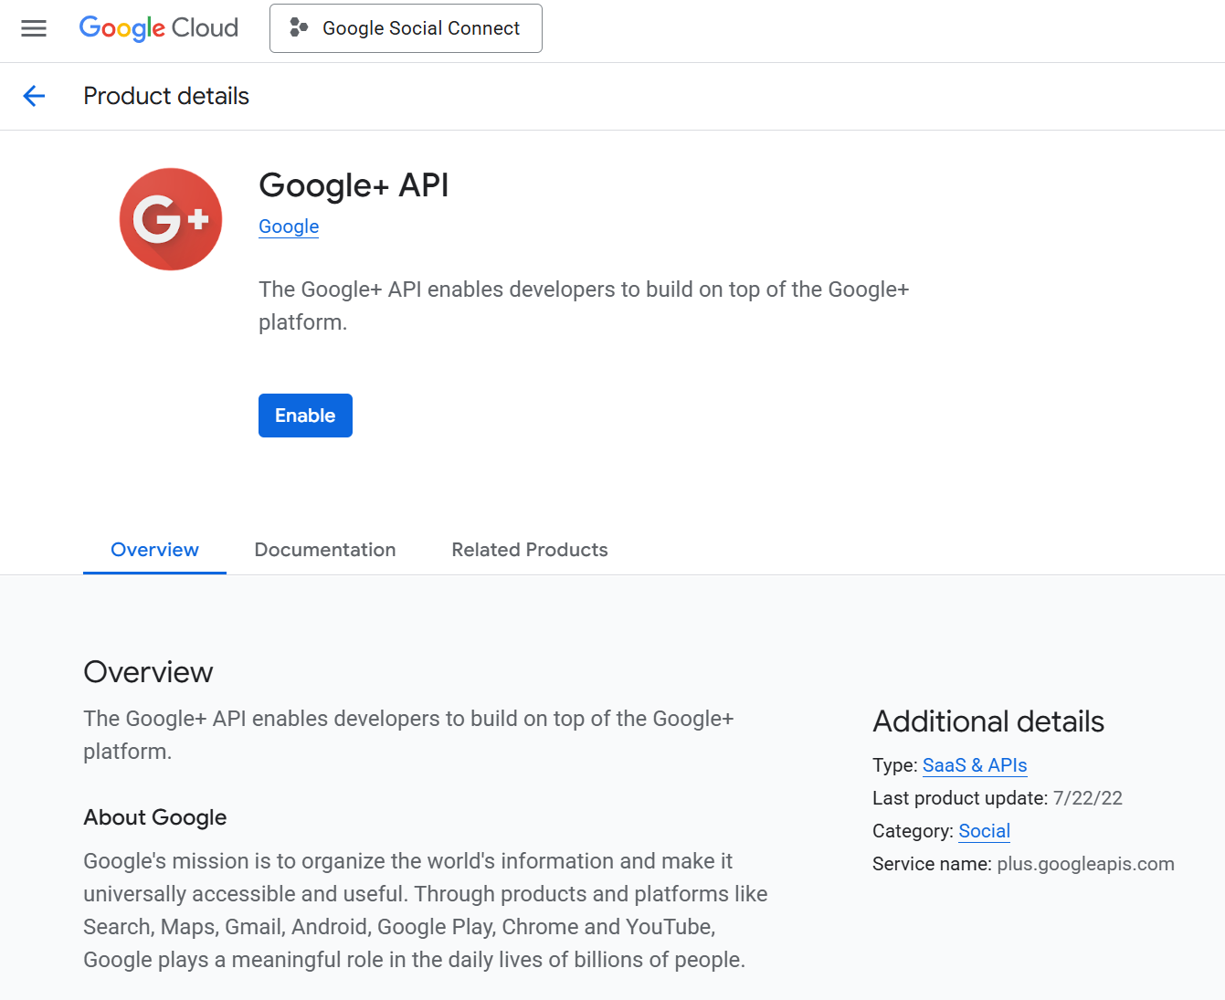Viewport: 1225px width, 1000px height.
Task: Open the Social category link
Action: [x=984, y=831]
